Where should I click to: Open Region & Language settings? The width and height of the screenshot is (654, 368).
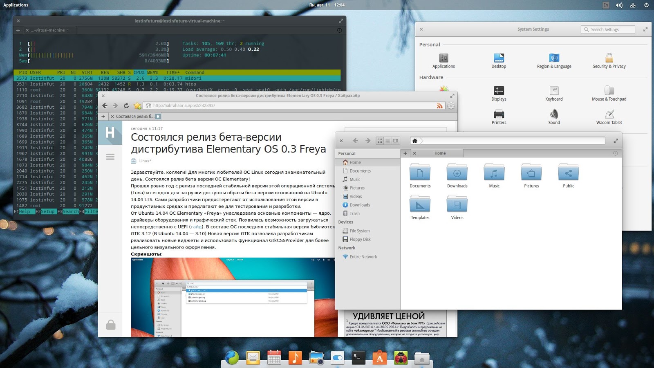[554, 61]
